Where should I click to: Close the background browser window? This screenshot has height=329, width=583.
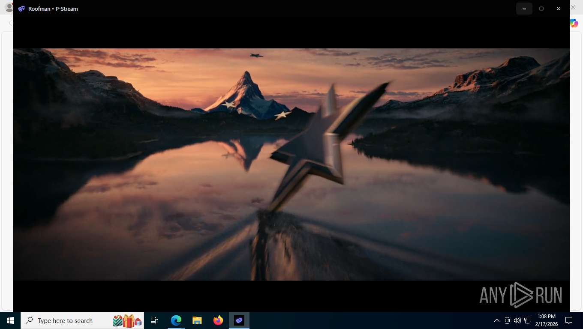pos(573,7)
